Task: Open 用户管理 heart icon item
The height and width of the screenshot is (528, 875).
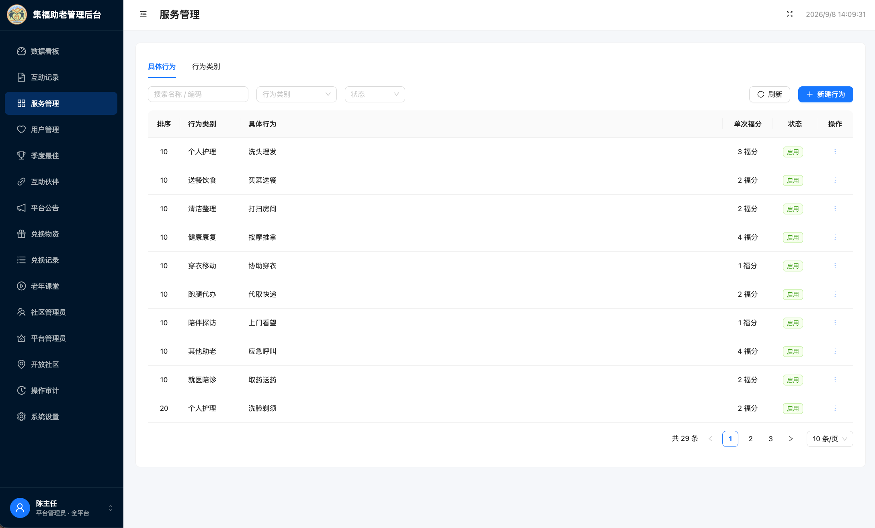Action: point(61,130)
